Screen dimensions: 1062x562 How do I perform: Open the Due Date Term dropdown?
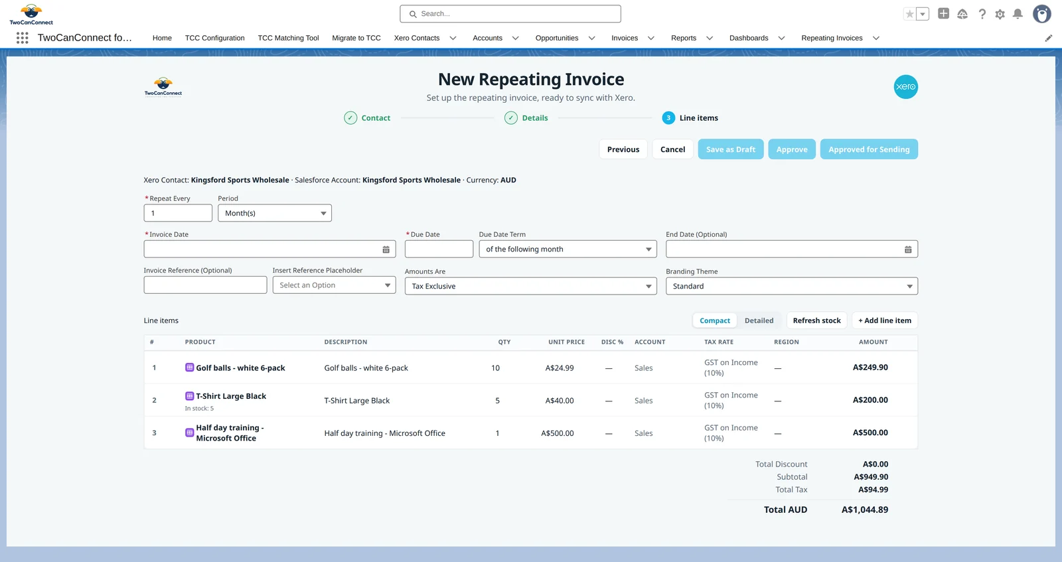(x=568, y=249)
